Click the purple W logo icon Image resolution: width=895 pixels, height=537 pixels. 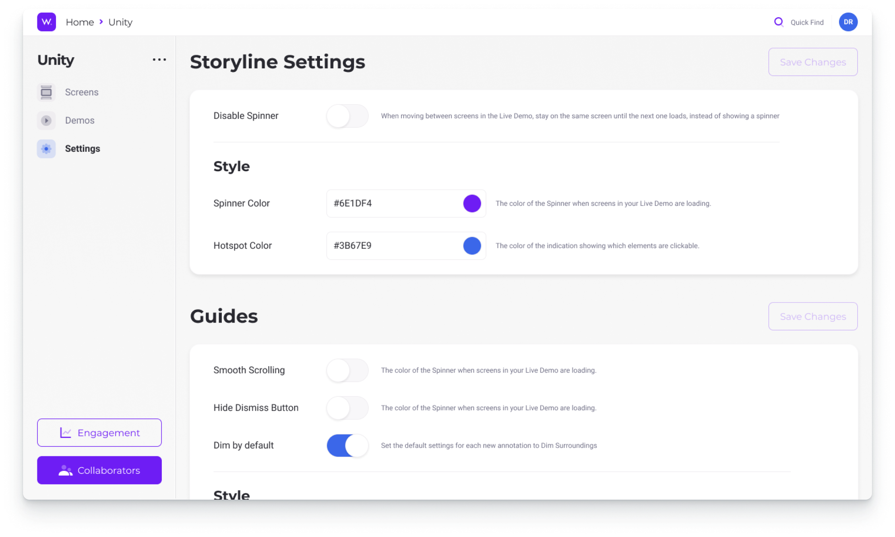click(46, 22)
